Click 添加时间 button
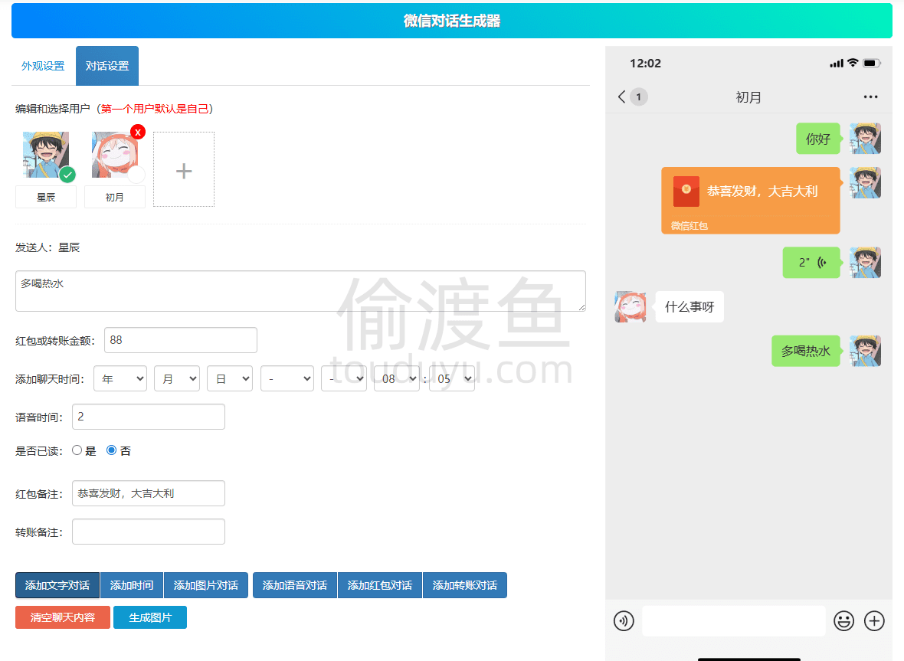Viewport: 904px width, 661px height. 132,585
